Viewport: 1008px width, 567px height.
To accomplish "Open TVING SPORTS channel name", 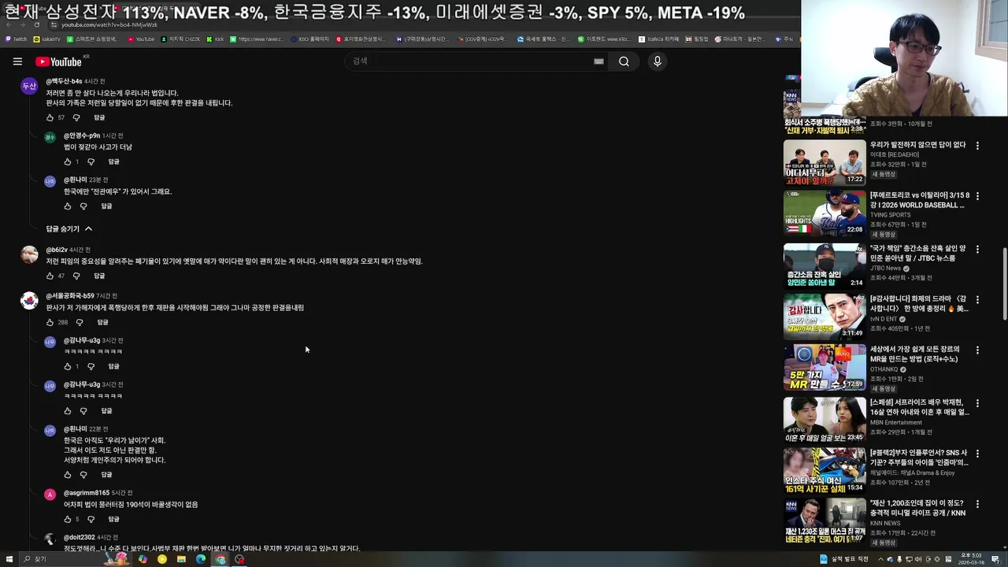I will [x=890, y=215].
